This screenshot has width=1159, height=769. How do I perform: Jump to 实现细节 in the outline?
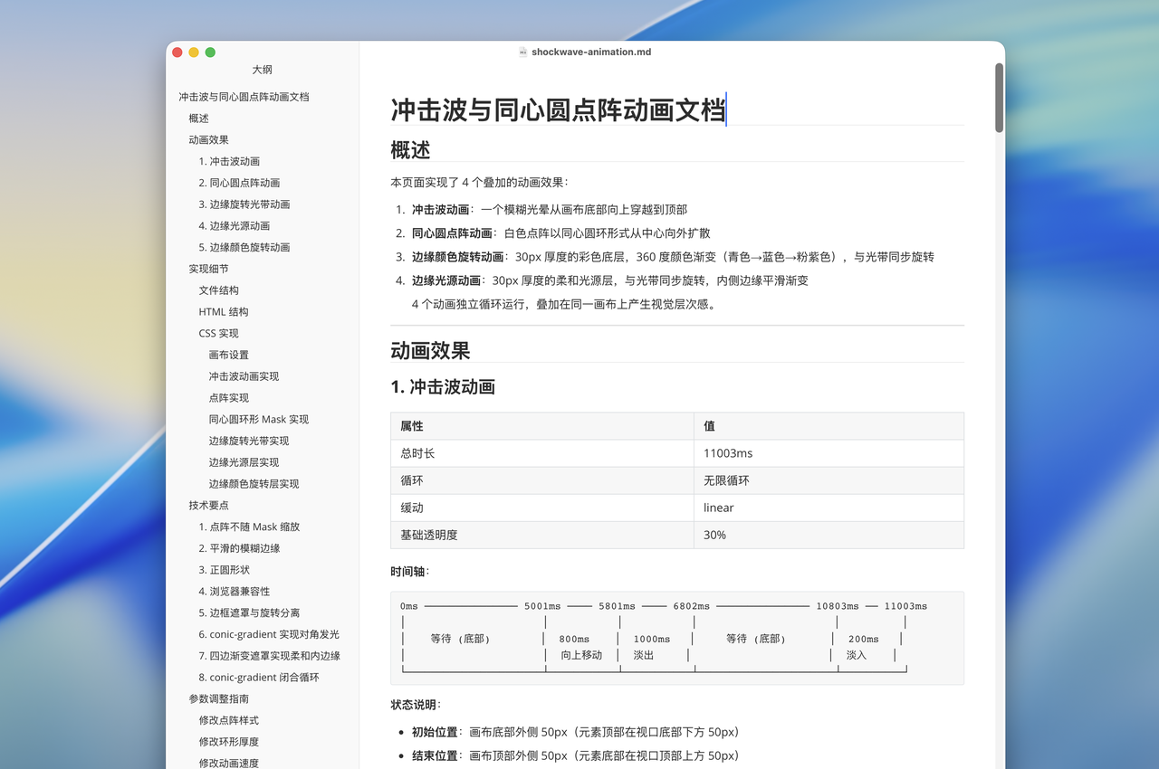pyautogui.click(x=208, y=269)
